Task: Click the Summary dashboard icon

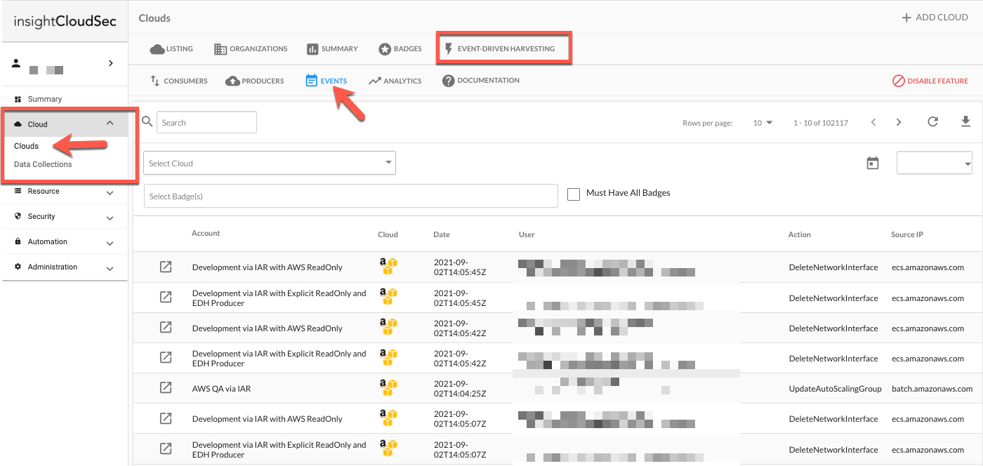Action: pos(18,99)
